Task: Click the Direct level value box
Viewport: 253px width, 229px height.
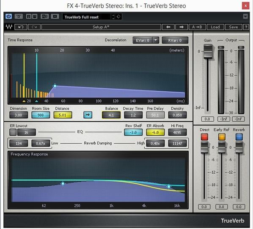Action: point(204,207)
